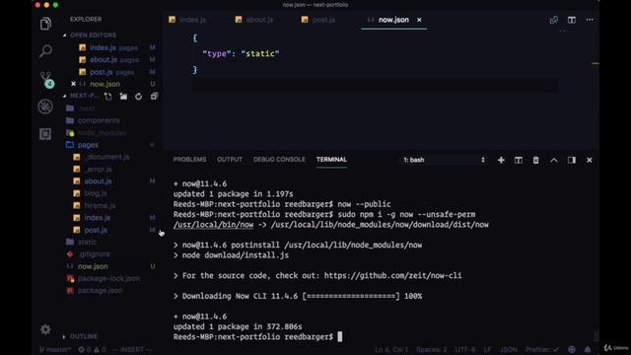This screenshot has width=631, height=355.
Task: Select the bash terminal dropdown
Action: [445, 160]
